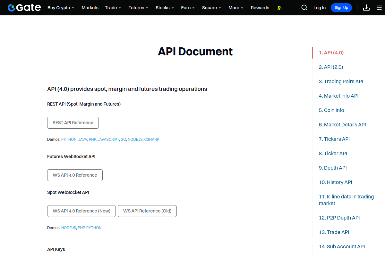Click the Log In link
This screenshot has width=385, height=256.
point(320,8)
